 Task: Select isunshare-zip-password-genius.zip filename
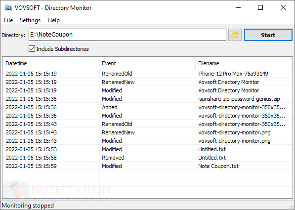pos(239,99)
